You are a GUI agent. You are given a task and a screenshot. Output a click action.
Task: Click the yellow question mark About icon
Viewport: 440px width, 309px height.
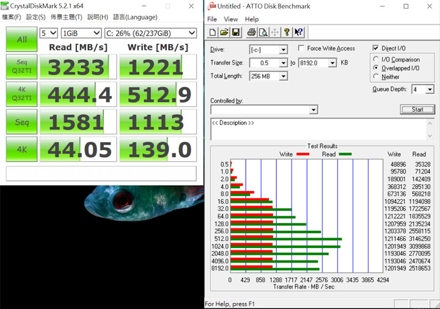tap(287, 32)
